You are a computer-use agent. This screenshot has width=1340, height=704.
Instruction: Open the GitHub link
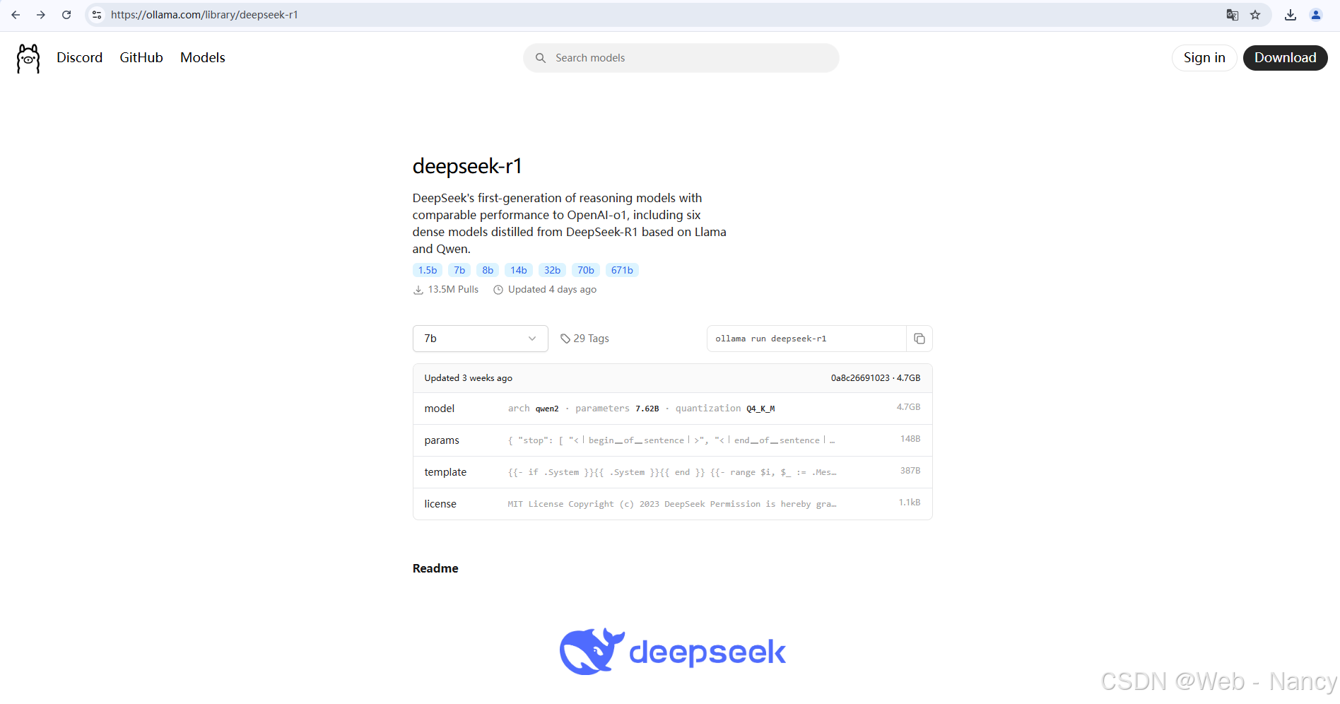coord(141,58)
